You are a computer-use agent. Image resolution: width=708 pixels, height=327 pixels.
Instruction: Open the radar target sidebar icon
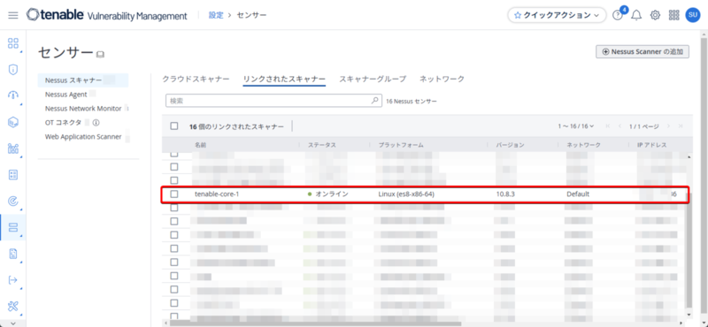coord(13,202)
